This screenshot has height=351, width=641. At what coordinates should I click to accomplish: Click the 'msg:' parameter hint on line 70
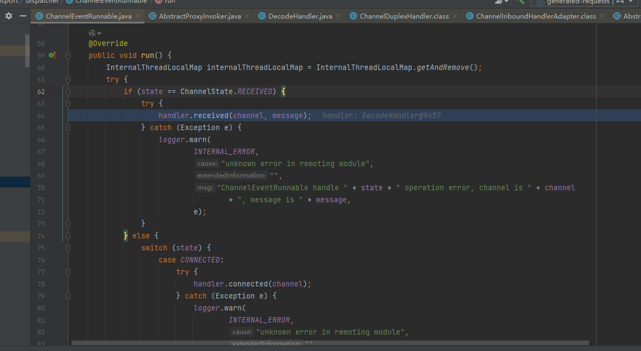205,188
